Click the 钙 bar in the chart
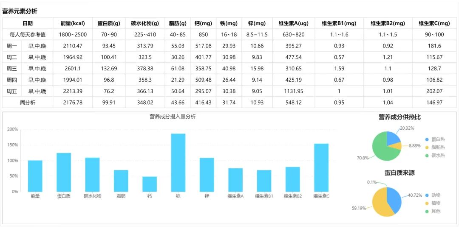 [150, 184]
